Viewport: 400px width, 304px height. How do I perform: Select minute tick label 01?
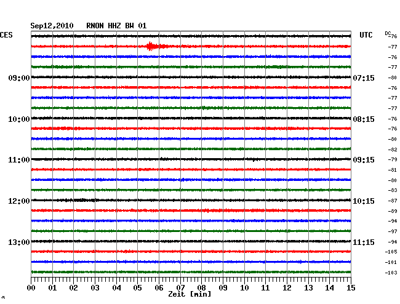[x=52, y=288]
